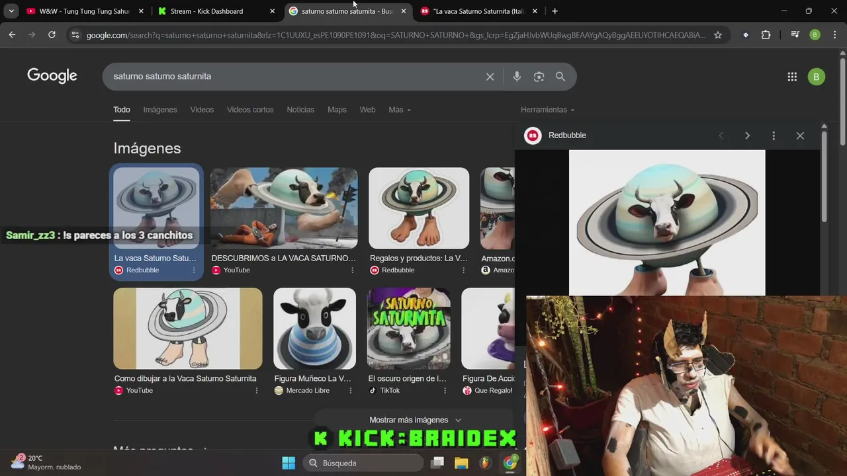Open File Explorer from the taskbar
847x476 pixels.
461,463
